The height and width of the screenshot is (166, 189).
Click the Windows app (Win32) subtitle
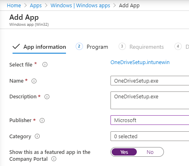[x=29, y=25]
